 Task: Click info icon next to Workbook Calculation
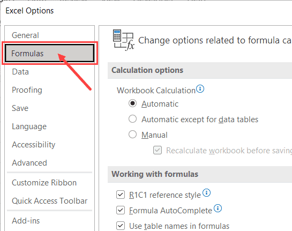coord(200,88)
